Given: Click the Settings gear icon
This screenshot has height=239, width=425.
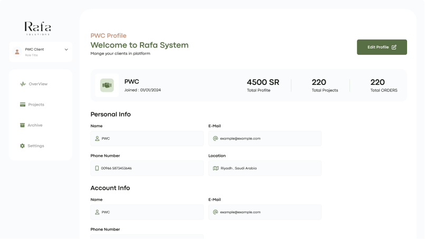Looking at the screenshot, I should pyautogui.click(x=23, y=146).
